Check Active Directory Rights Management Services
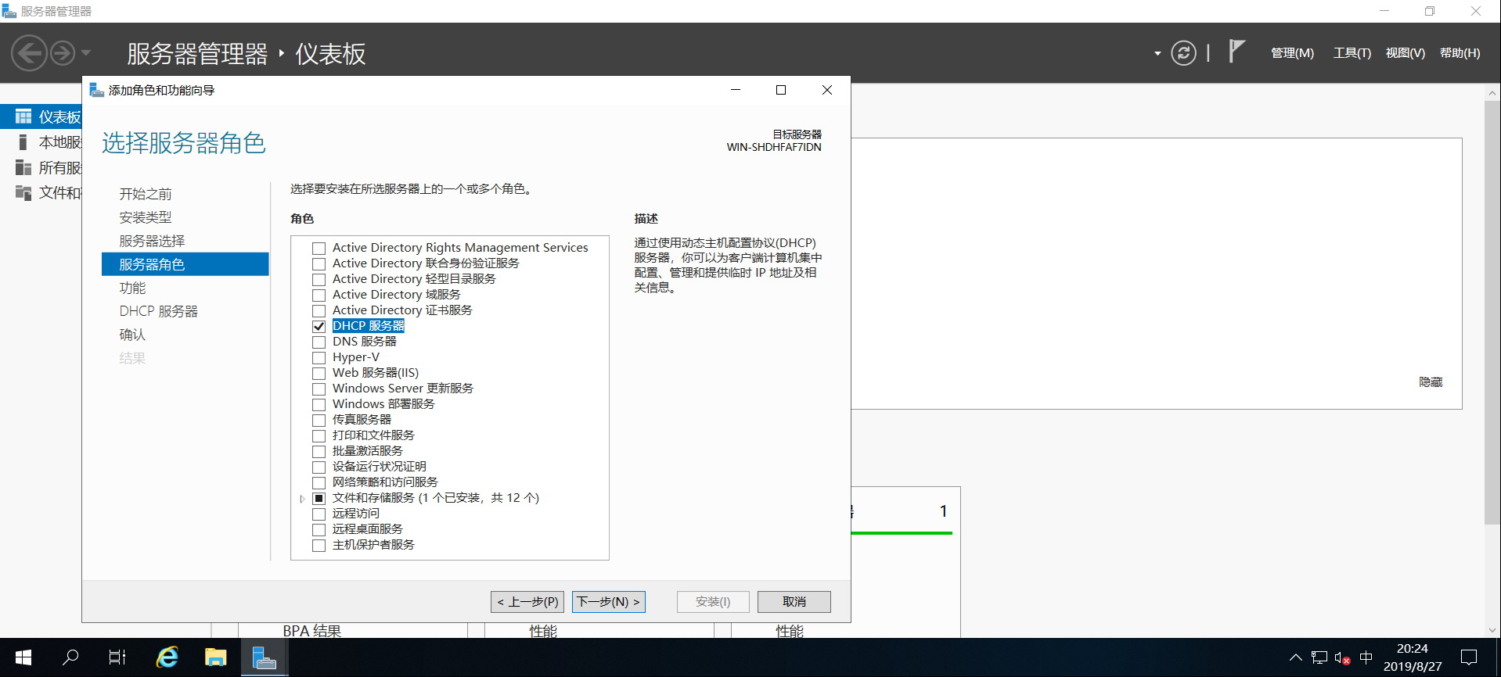This screenshot has width=1501, height=677. click(x=319, y=248)
